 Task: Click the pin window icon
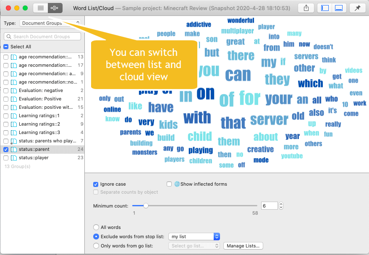357,8
